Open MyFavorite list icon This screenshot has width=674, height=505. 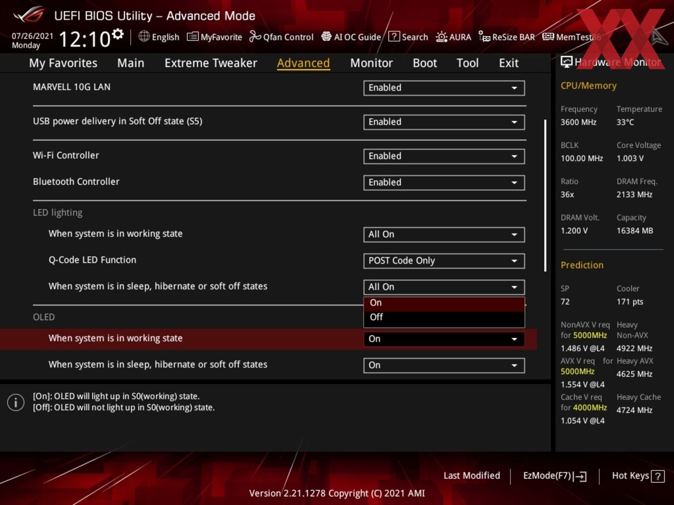click(192, 37)
